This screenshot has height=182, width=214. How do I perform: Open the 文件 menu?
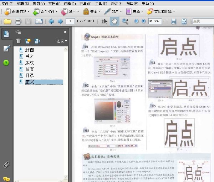point(7,4)
